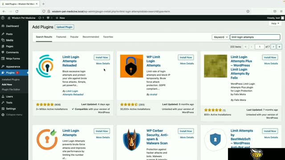This screenshot has width=285, height=160.
Task: Switch to the Favorites tab
Action: tap(108, 37)
